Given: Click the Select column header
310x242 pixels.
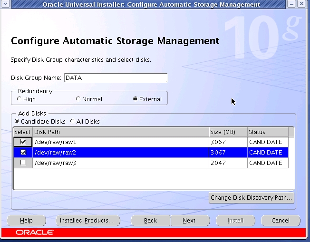Looking at the screenshot, I should (x=23, y=132).
